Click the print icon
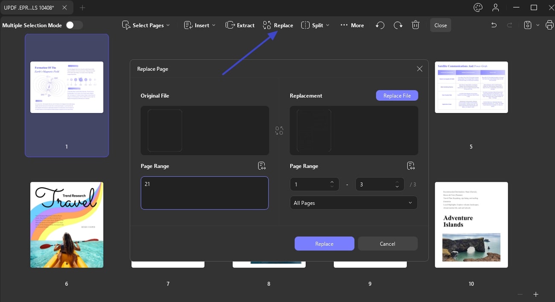This screenshot has height=302, width=555. coord(549,25)
